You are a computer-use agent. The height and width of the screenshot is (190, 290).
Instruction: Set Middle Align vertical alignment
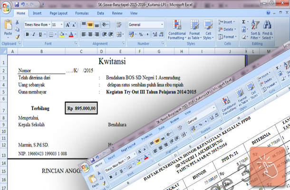tap(90, 24)
